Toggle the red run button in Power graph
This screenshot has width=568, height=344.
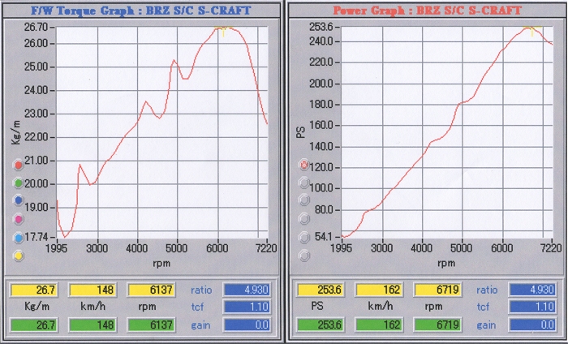(x=304, y=166)
